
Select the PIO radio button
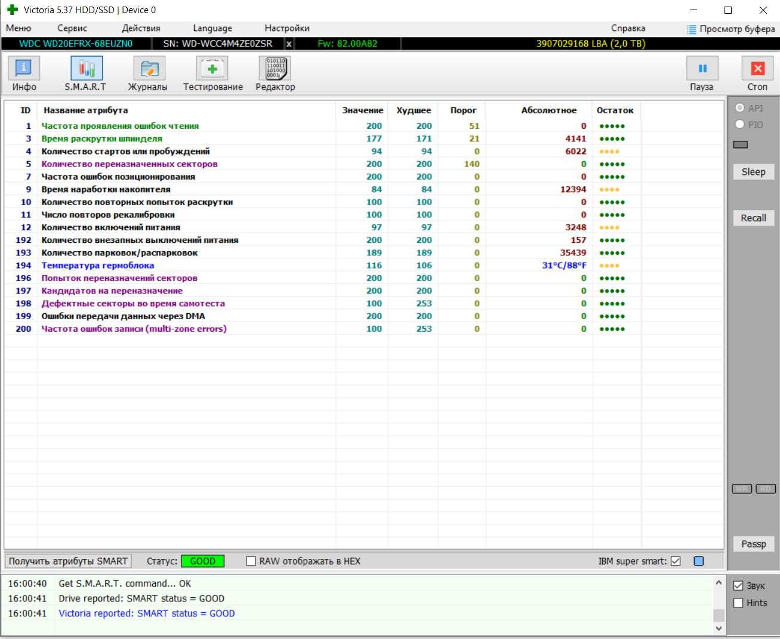coord(740,124)
